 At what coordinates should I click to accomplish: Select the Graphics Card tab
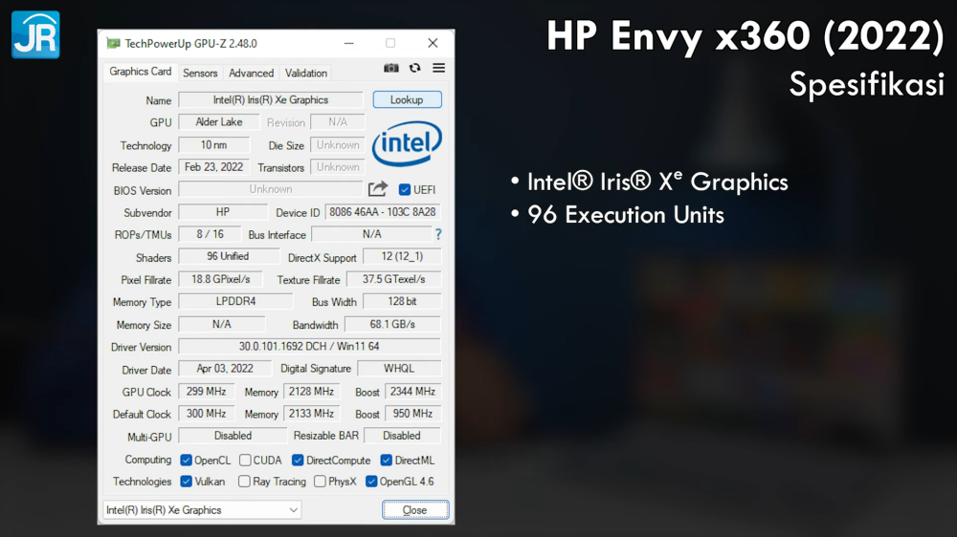141,72
